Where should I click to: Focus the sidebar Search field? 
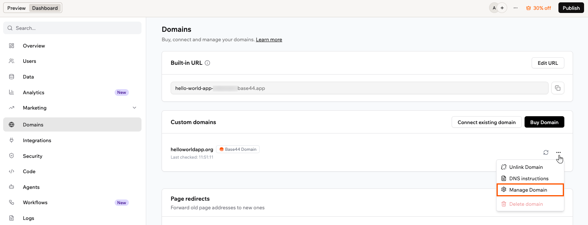tap(72, 28)
